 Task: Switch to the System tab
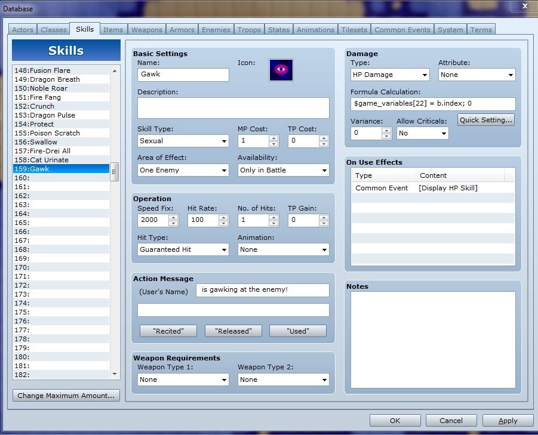point(450,30)
